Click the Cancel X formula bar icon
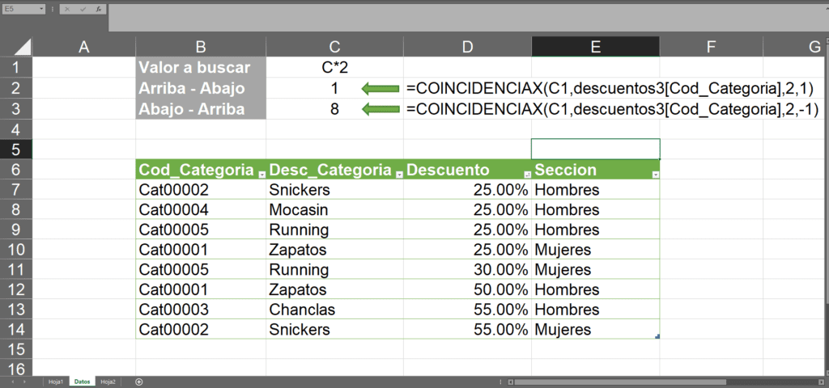 coord(67,9)
